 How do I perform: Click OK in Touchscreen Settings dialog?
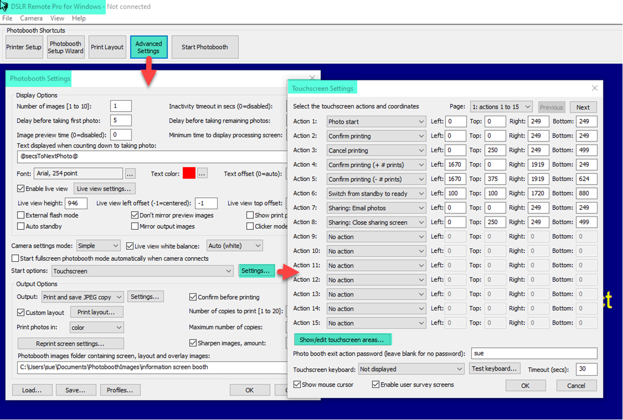(525, 386)
